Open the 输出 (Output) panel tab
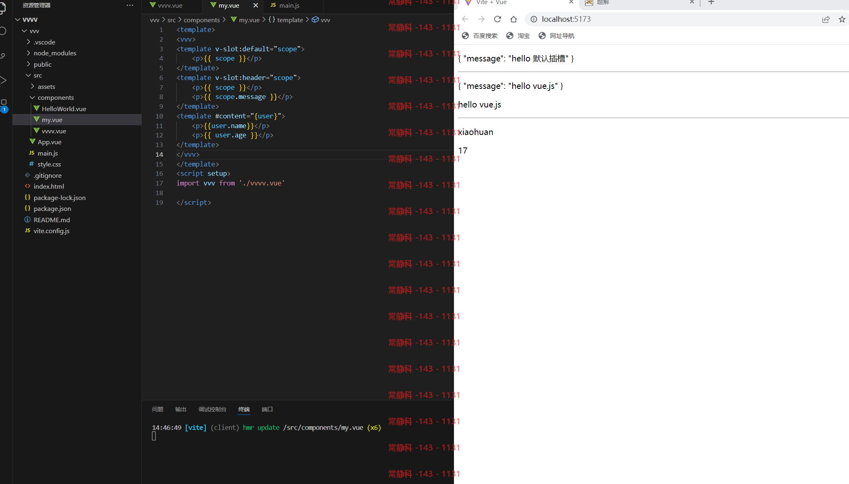Screen dimensions: 849x484 [x=181, y=409]
